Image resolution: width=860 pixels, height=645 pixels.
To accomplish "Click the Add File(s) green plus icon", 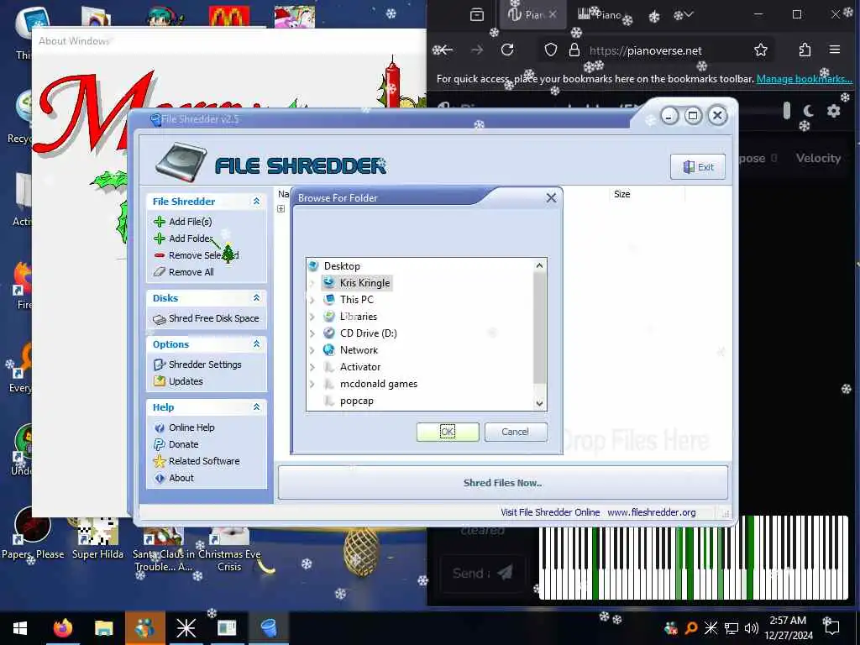I will tap(160, 222).
